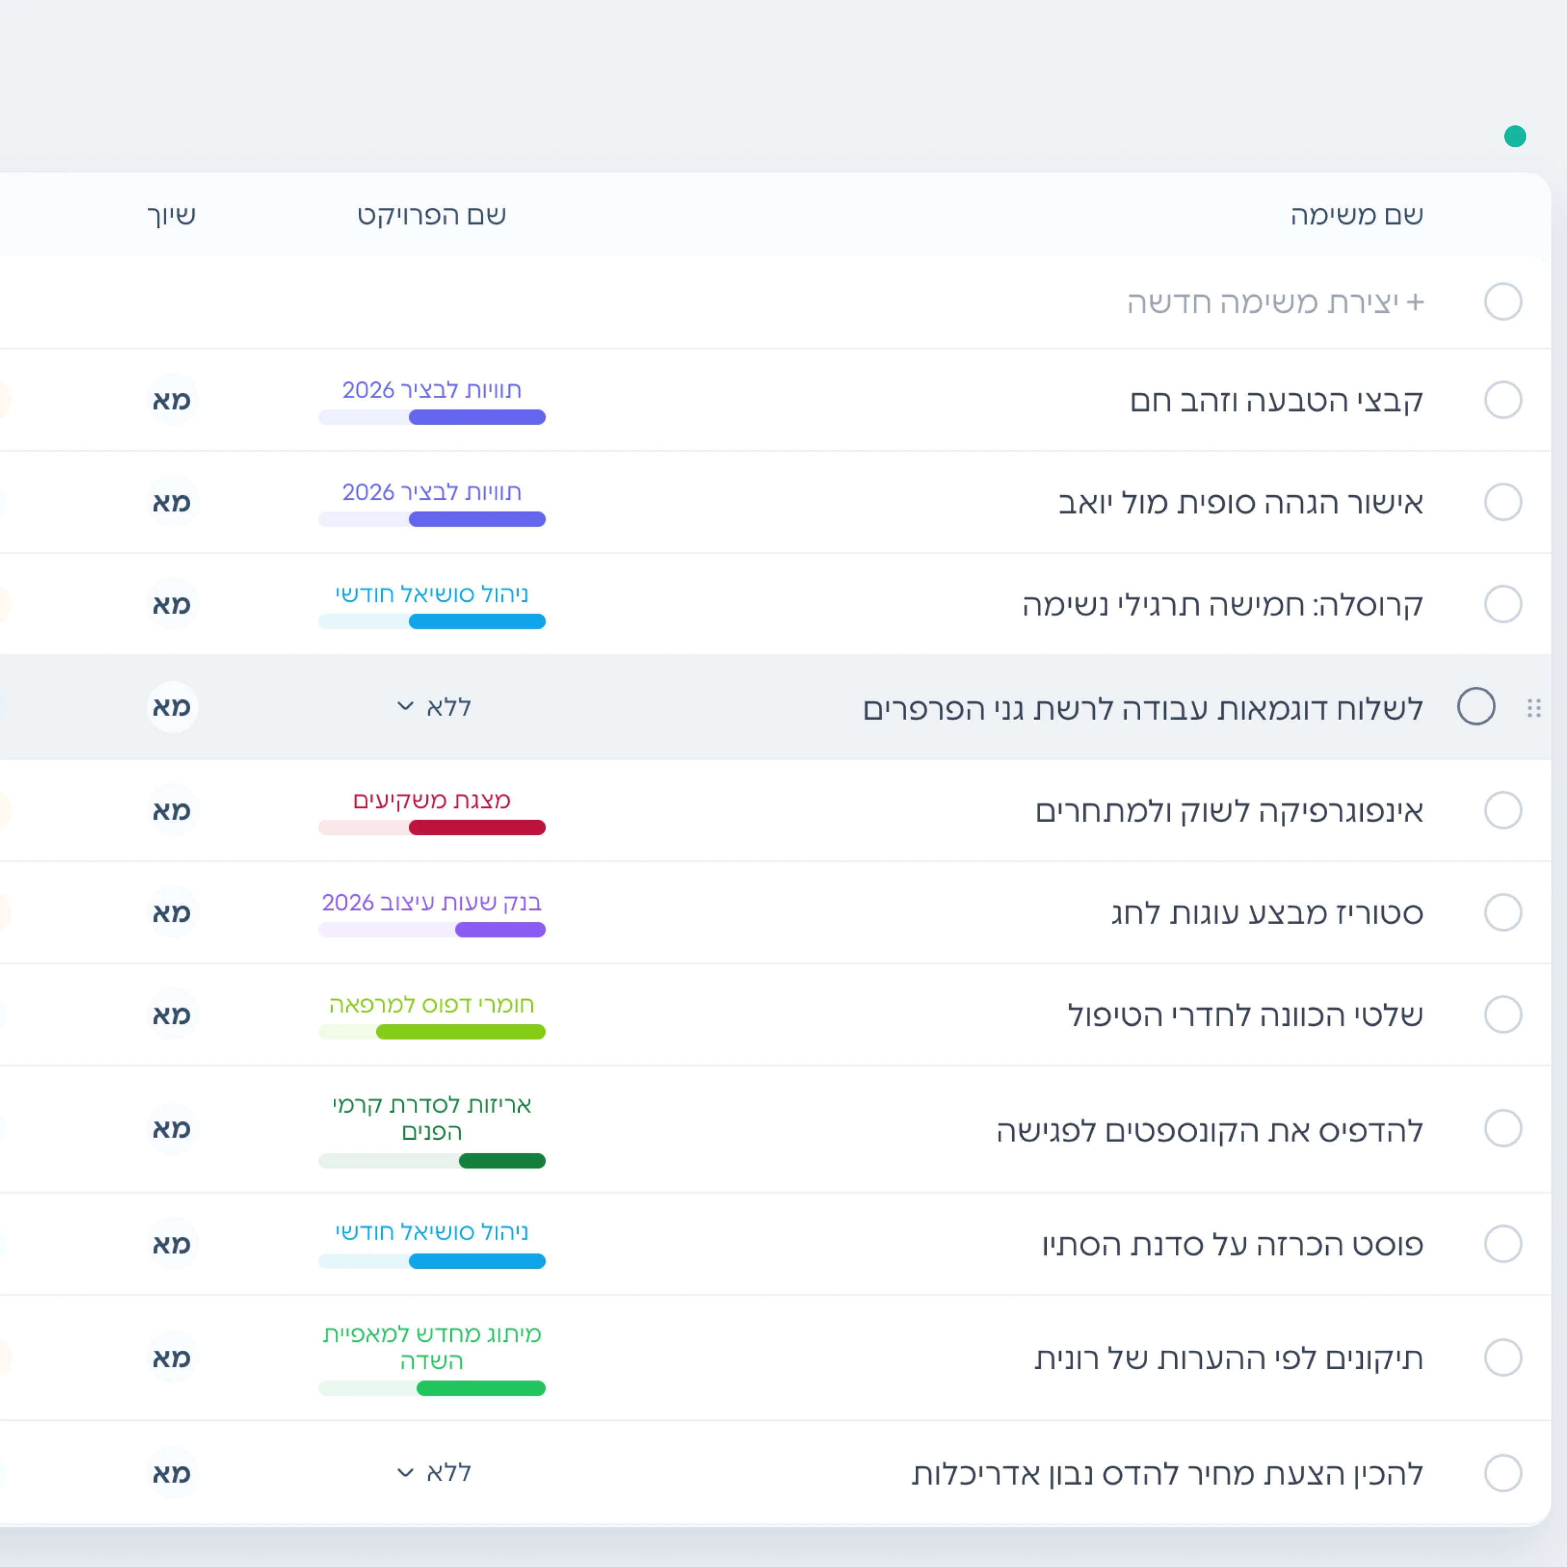Open project 'מצגת משקיעים' link

431,800
